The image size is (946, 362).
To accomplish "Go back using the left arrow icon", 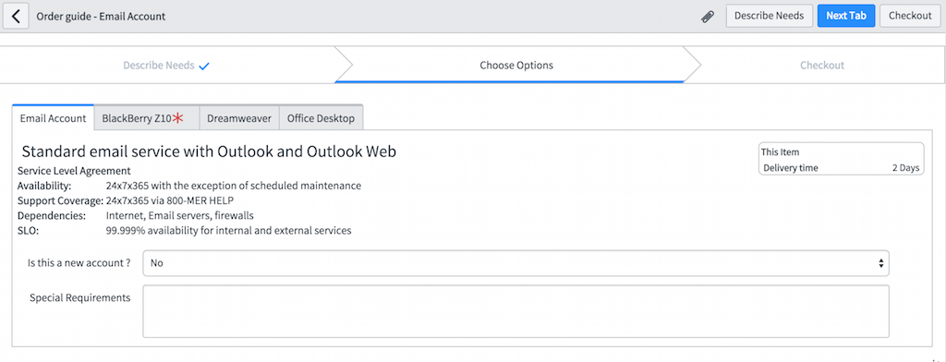I will (17, 17).
